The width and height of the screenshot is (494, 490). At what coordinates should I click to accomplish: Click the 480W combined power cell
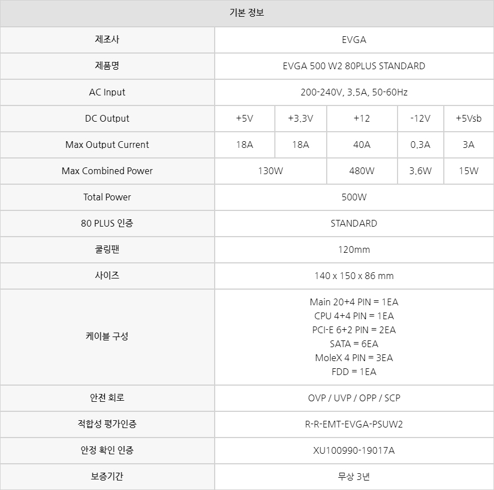361,171
